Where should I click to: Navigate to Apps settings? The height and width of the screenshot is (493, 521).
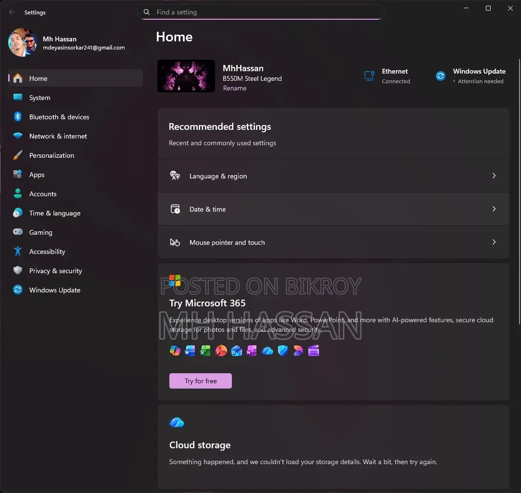coord(76,175)
